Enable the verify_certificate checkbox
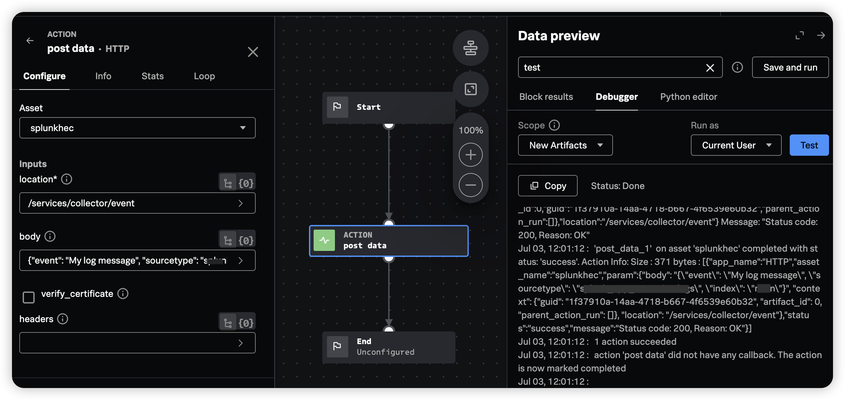 tap(29, 297)
